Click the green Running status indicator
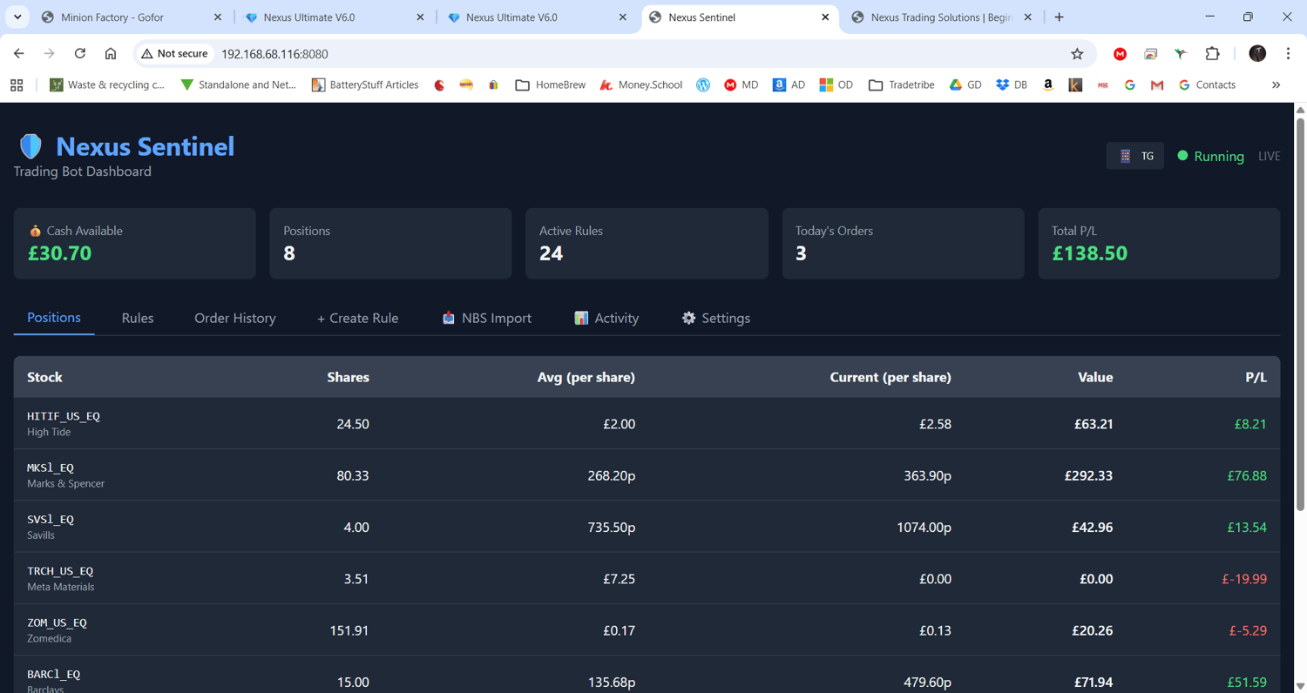The image size is (1307, 693). (x=1210, y=156)
